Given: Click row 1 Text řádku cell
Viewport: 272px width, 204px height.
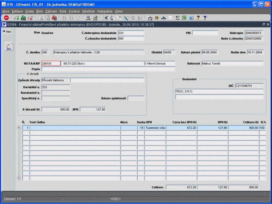Looking at the screenshot, I should 75,128.
